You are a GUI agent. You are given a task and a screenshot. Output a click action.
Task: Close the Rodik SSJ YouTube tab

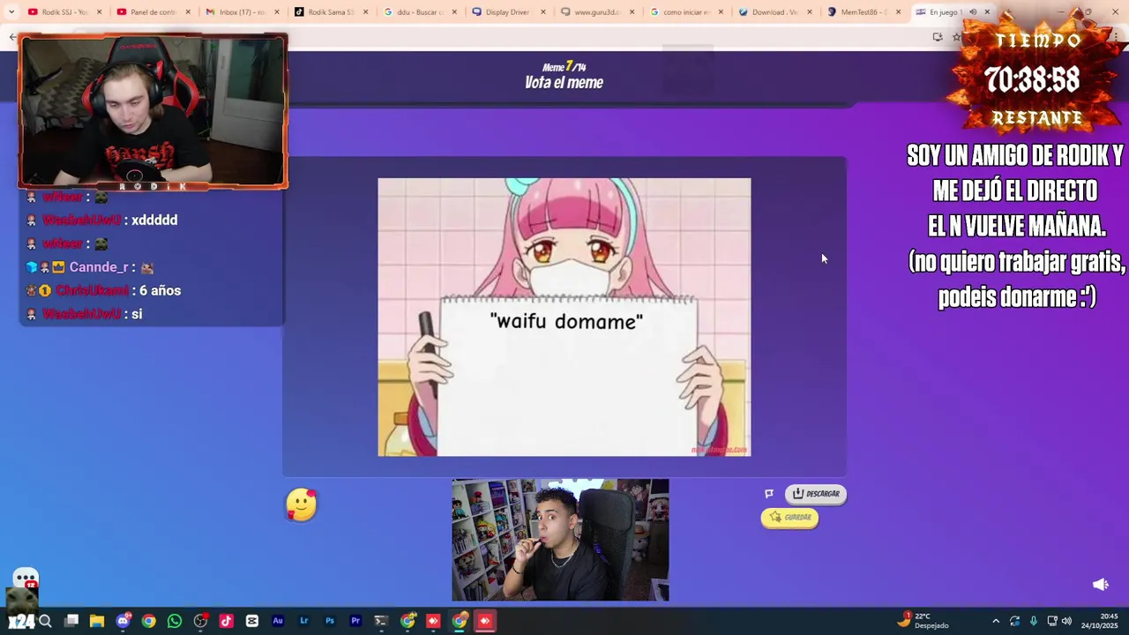[x=99, y=12]
